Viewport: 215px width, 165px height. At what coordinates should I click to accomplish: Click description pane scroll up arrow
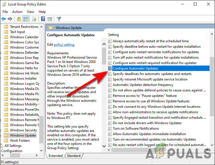coord(104,44)
